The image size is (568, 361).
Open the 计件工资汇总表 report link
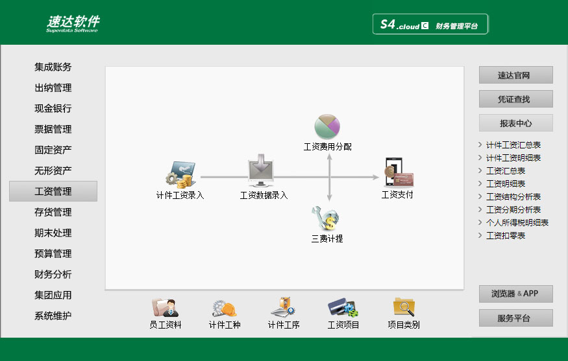[x=513, y=145]
